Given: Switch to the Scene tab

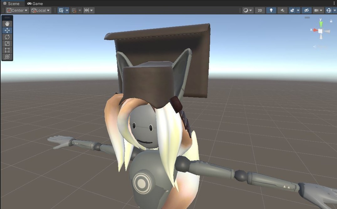Looking at the screenshot, I should coord(11,3).
